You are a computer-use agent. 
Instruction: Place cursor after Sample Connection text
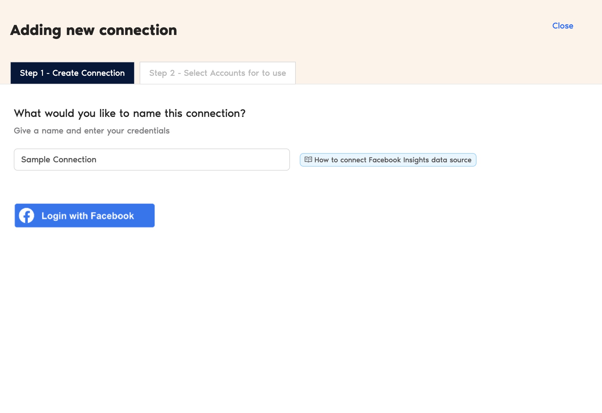pos(97,160)
